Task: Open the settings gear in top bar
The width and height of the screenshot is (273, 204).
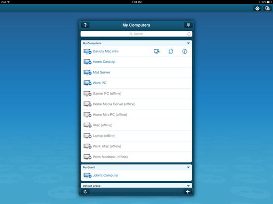Action: pyautogui.click(x=257, y=9)
